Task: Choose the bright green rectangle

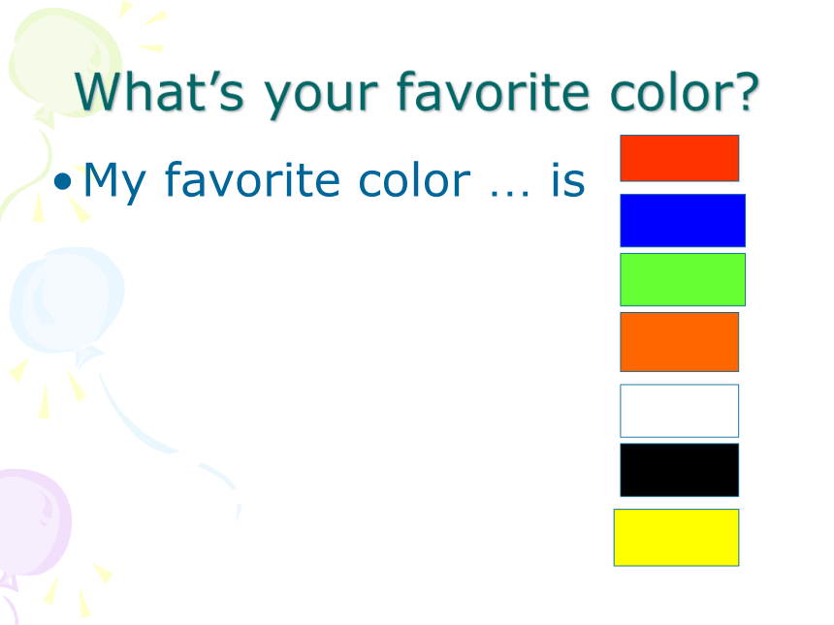Action: pos(683,279)
